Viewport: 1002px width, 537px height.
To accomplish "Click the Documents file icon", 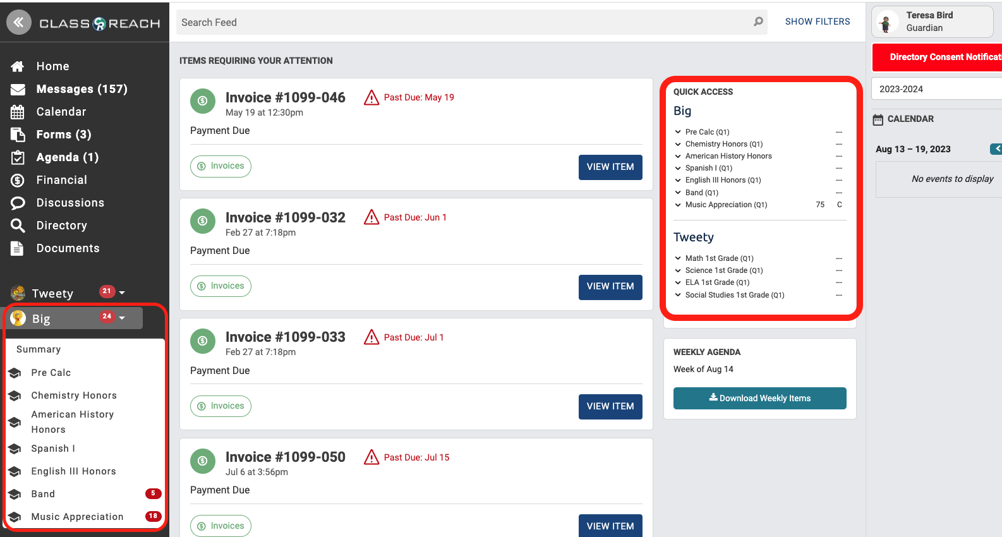I will pyautogui.click(x=17, y=248).
